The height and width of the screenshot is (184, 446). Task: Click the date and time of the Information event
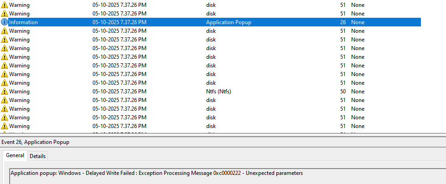119,22
